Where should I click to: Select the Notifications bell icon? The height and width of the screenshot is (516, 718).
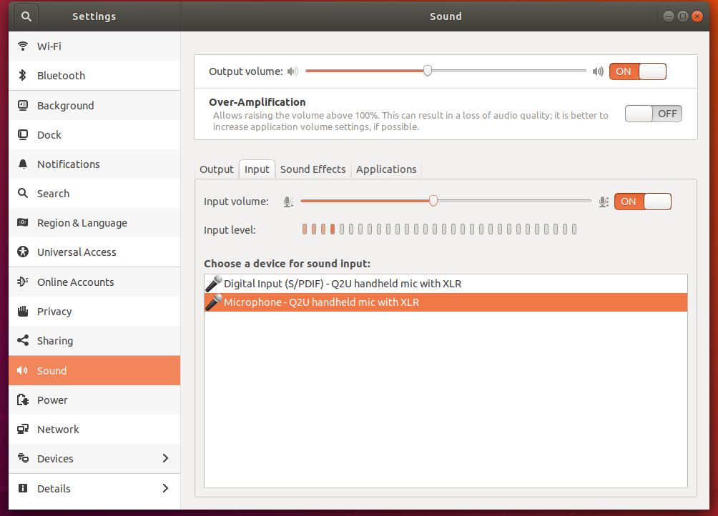23,164
